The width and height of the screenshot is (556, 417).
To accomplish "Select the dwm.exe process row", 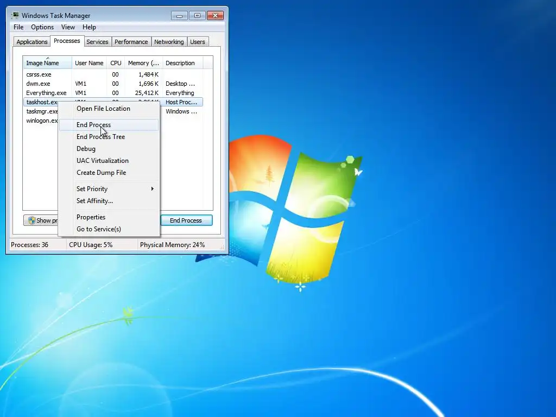I will [x=113, y=84].
